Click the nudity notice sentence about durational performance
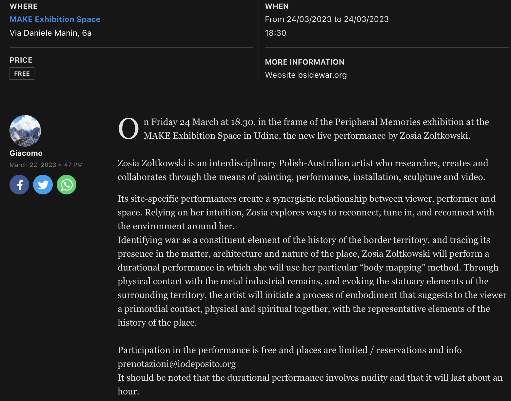 [310, 378]
